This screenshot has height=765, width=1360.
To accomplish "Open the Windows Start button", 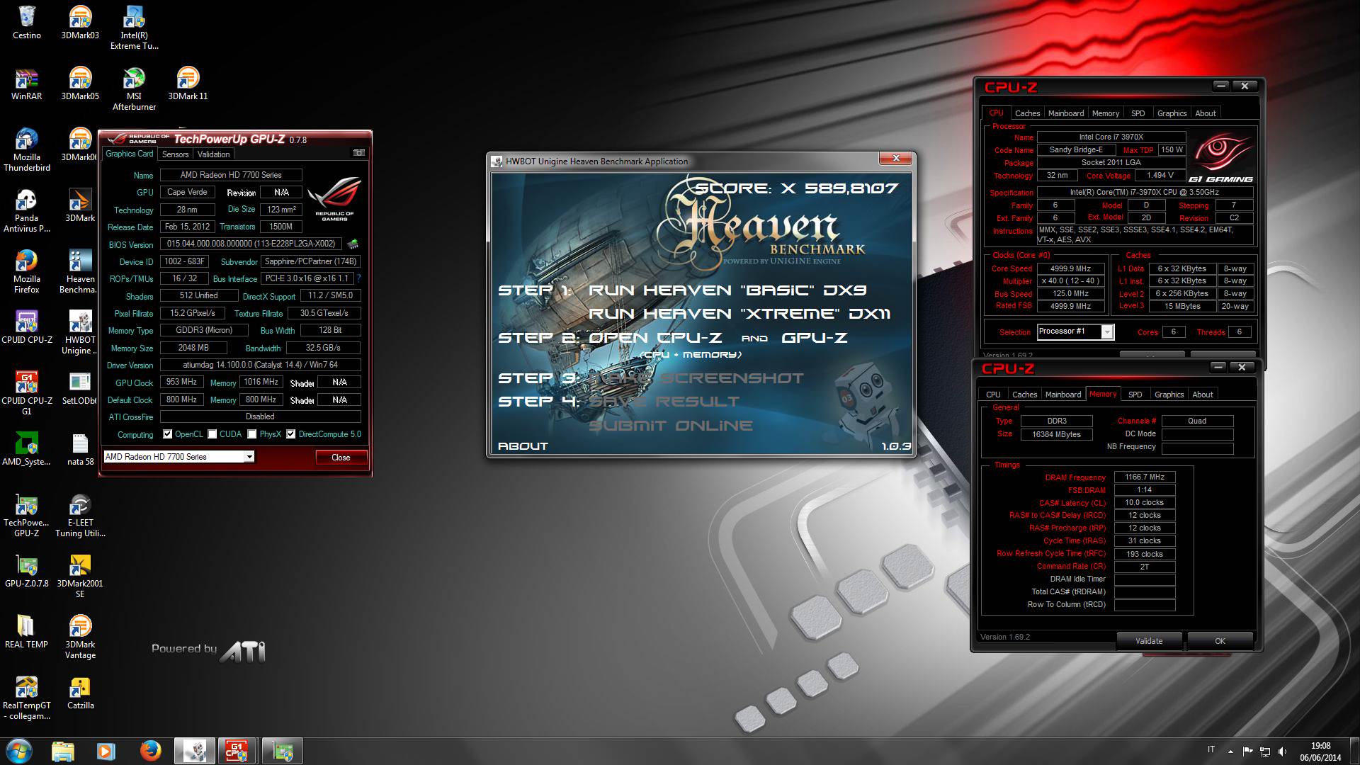I will tap(18, 751).
